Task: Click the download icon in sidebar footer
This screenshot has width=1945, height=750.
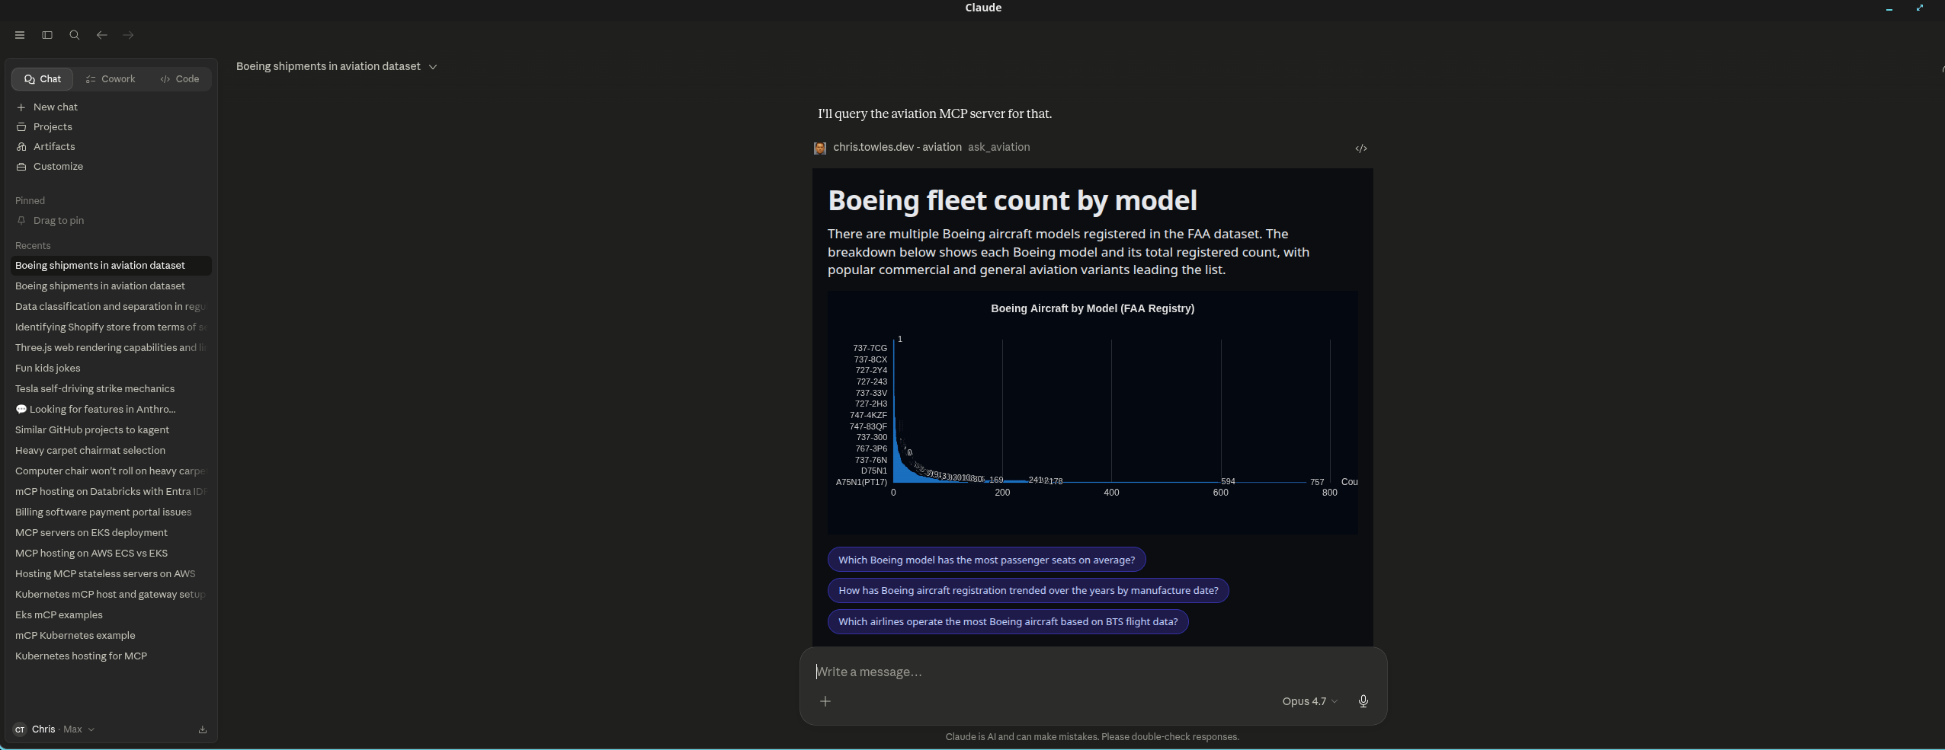Action: (202, 729)
